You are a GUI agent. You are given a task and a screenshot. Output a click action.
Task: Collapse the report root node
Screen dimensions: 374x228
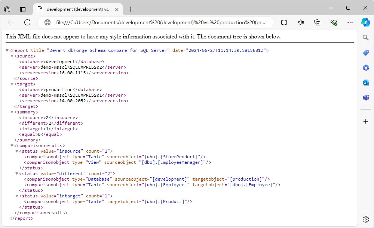click(7, 50)
